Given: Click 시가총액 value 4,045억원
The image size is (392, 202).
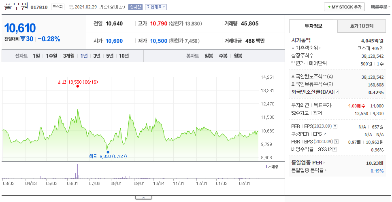Looking at the screenshot, I should (373, 41).
